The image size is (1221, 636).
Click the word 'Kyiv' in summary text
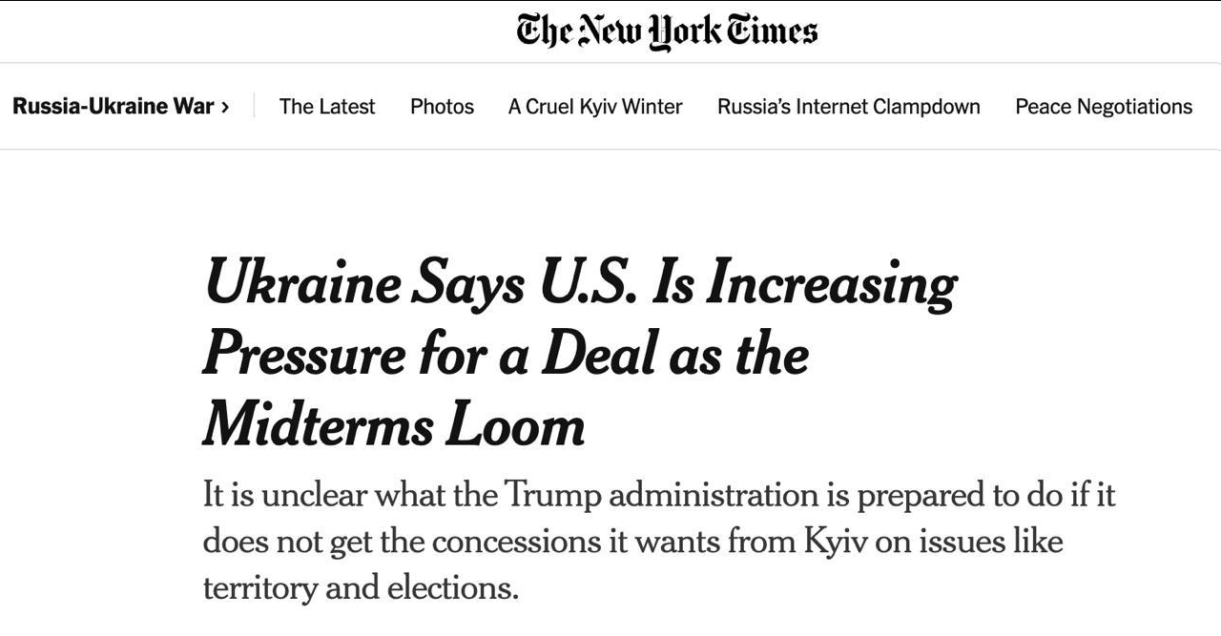click(x=838, y=542)
